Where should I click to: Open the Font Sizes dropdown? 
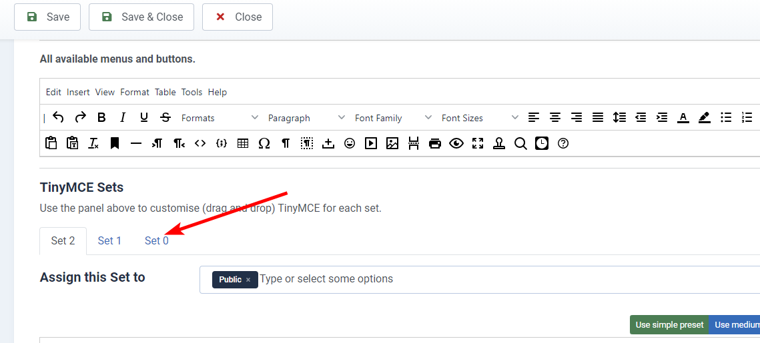pos(480,118)
